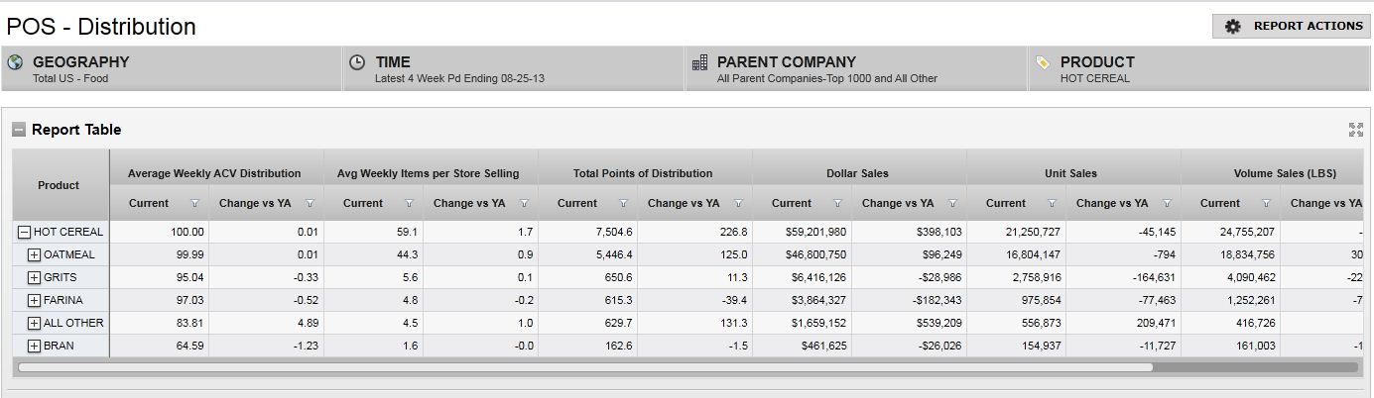Viewport: 1374px width, 398px height.
Task: Expand the BRAN row
Action: [x=34, y=347]
